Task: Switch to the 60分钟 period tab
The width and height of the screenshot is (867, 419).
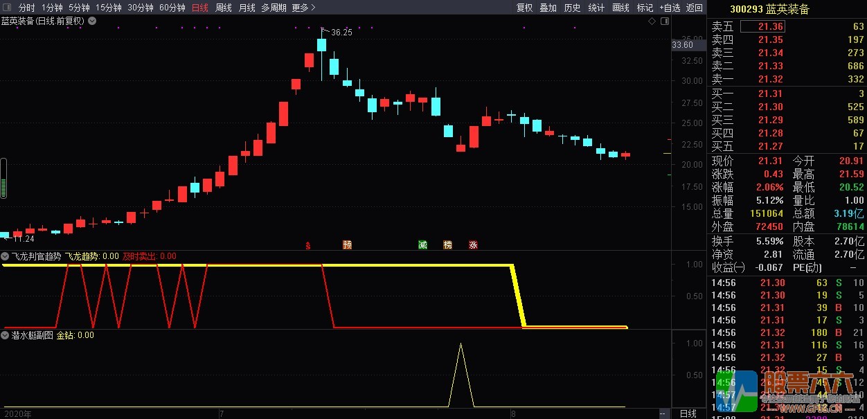Action: tap(172, 8)
